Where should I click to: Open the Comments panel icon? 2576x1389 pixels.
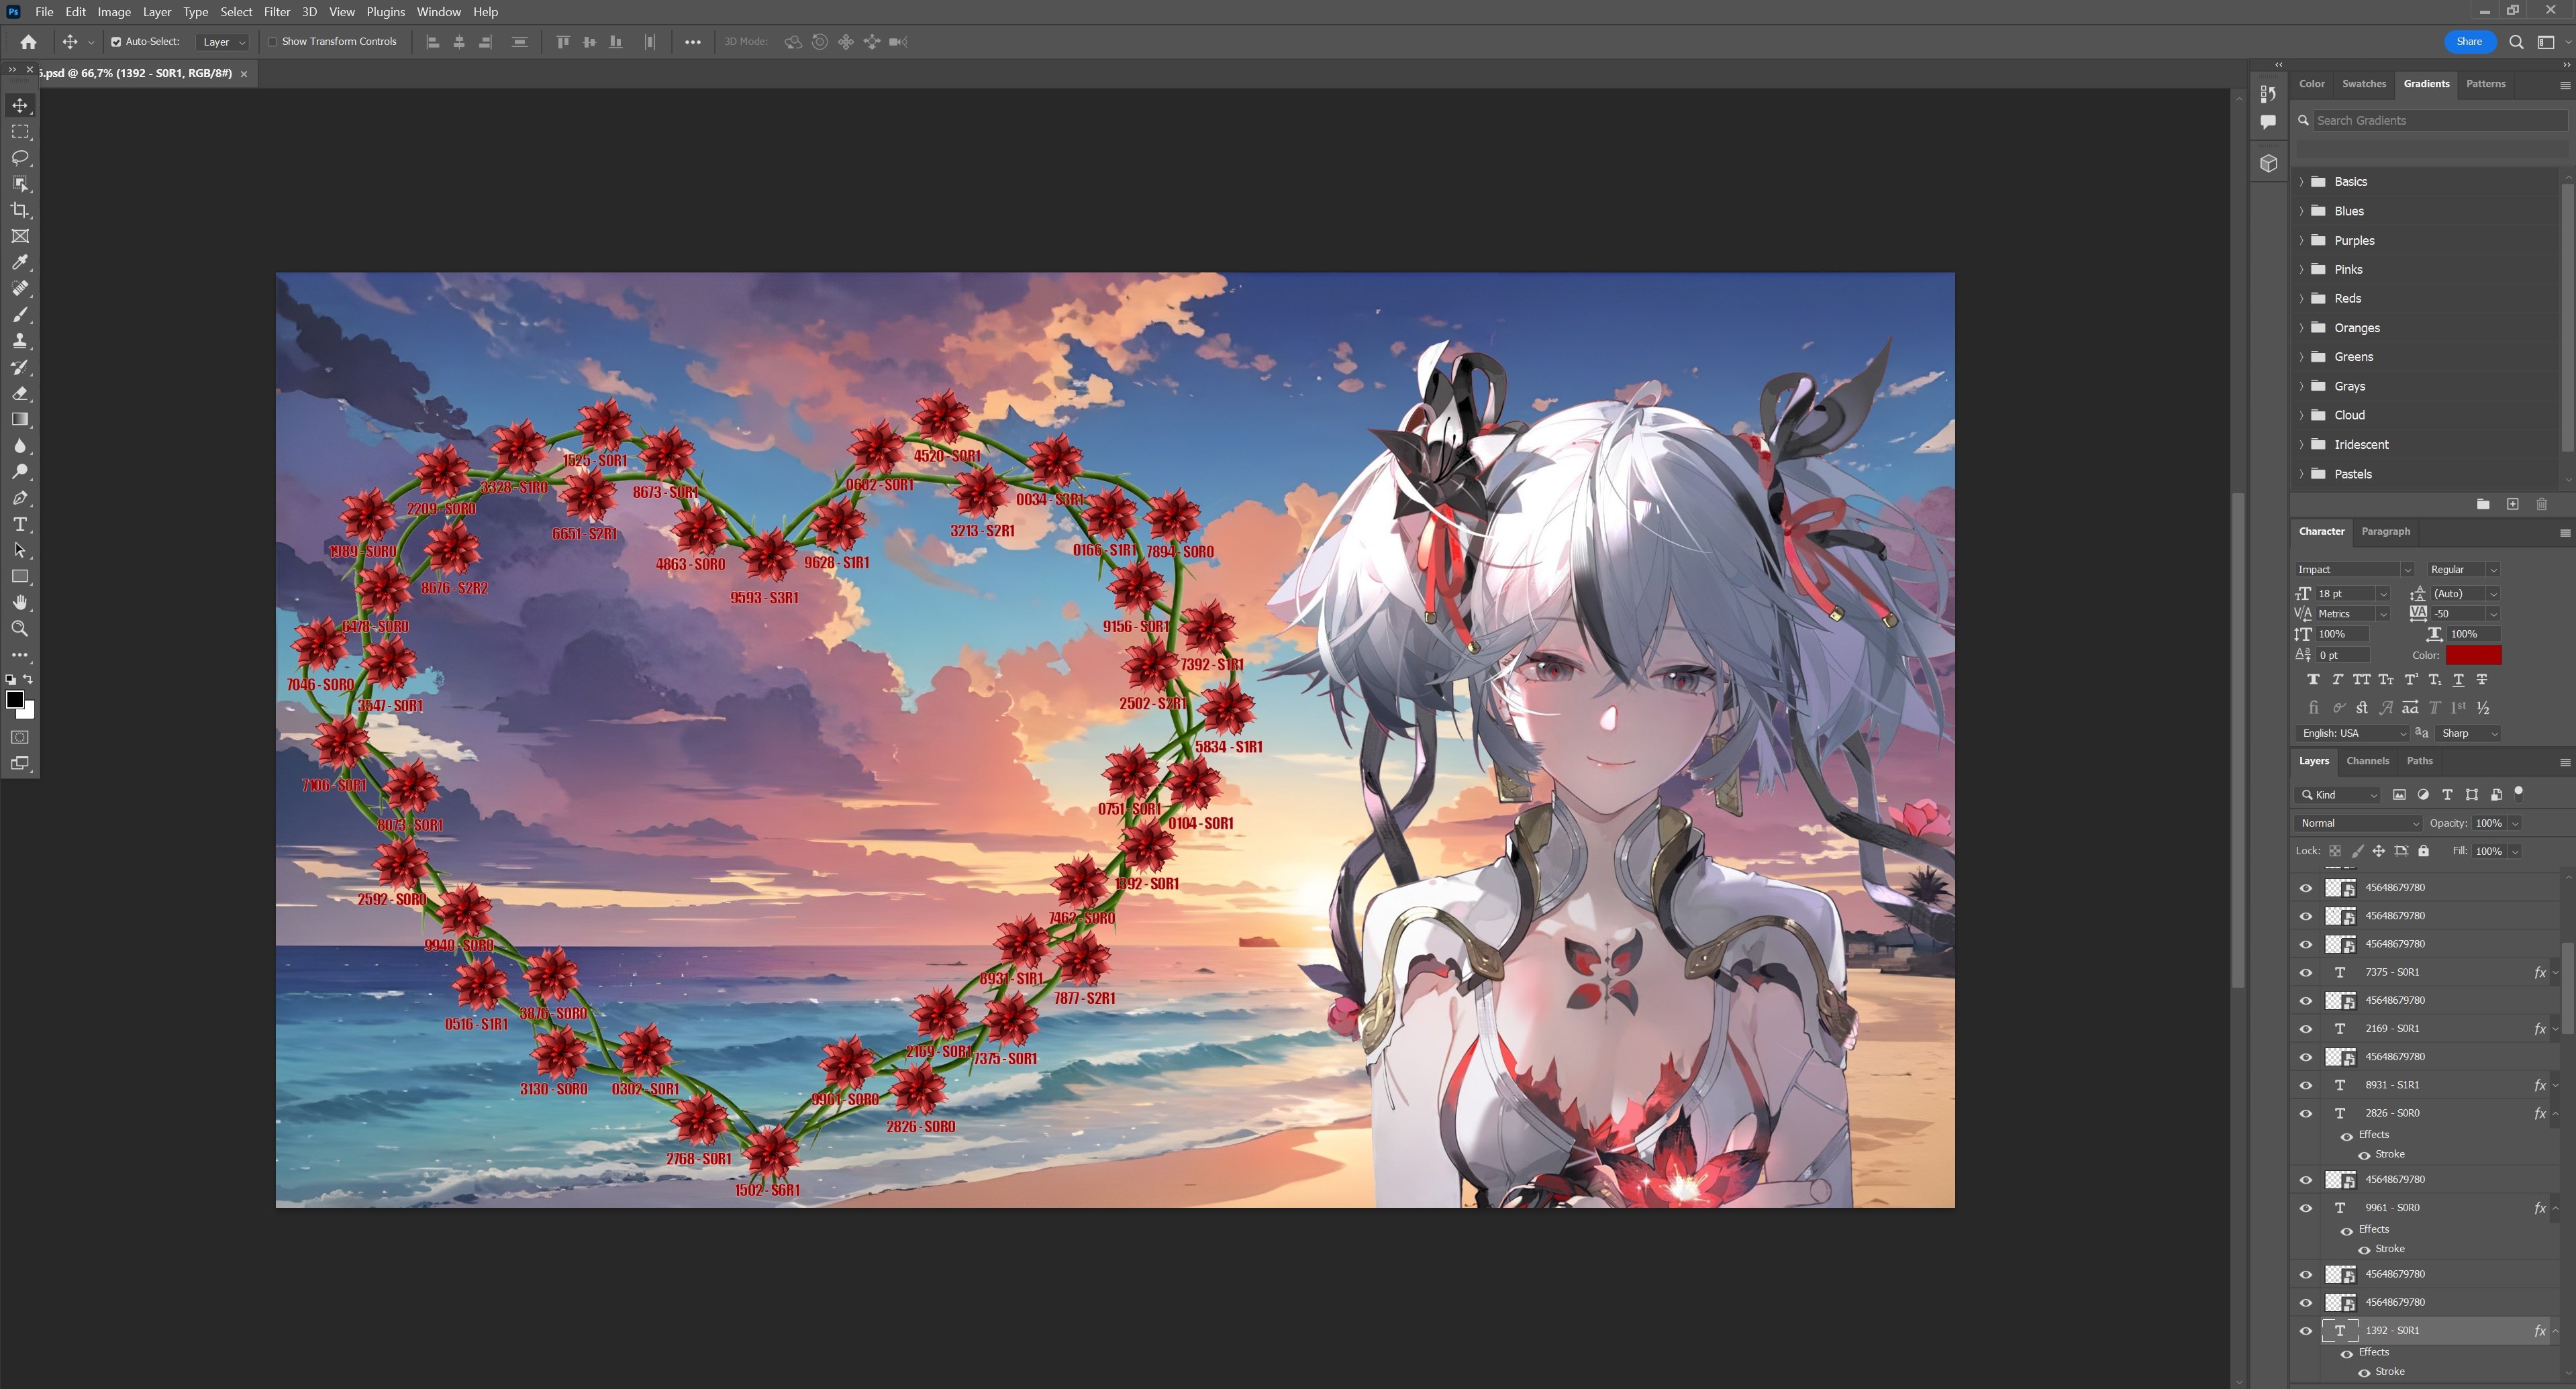pyautogui.click(x=2268, y=122)
